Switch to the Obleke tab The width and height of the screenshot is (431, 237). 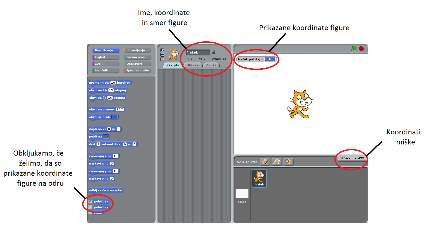pos(193,65)
